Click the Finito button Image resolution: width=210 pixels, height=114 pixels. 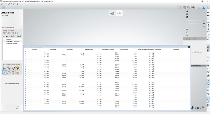click(x=18, y=107)
